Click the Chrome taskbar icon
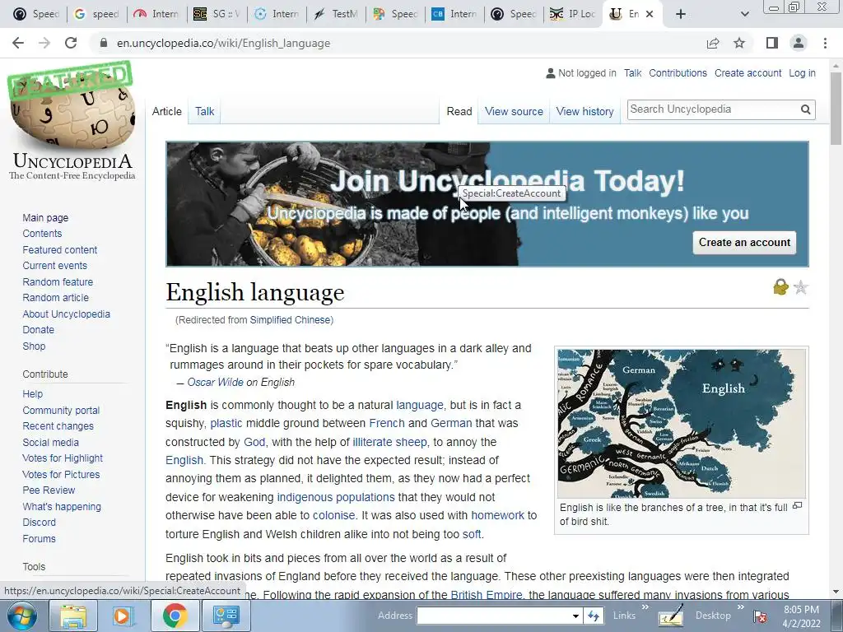This screenshot has height=632, width=843. point(175,616)
